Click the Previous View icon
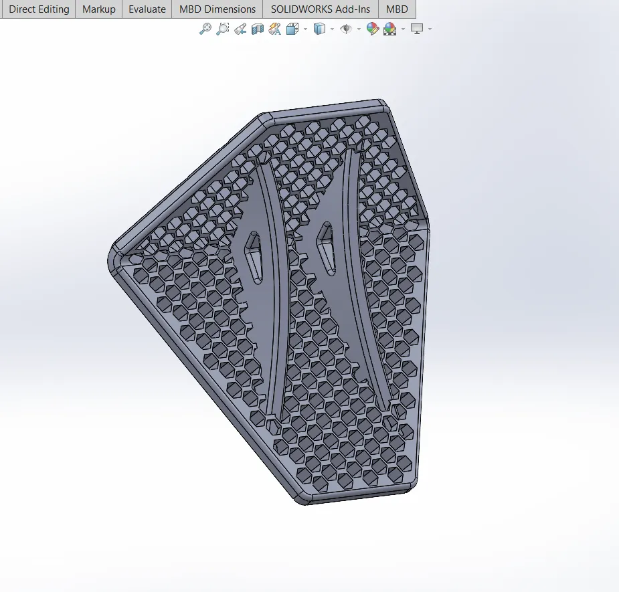The image size is (619, 592). (x=240, y=29)
